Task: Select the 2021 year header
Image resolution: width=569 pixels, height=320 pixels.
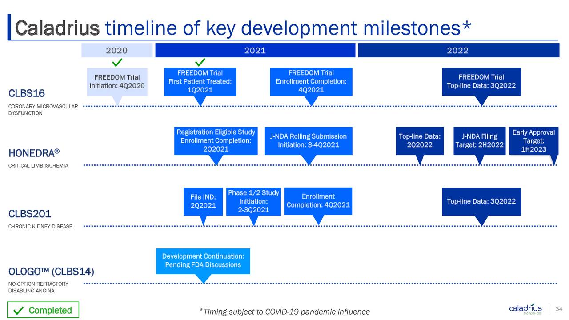Action: coord(255,50)
